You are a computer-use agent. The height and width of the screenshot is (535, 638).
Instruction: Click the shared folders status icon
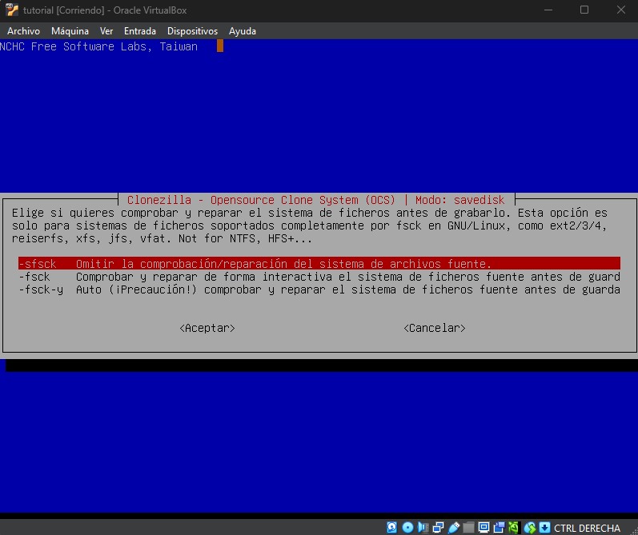[x=469, y=527]
